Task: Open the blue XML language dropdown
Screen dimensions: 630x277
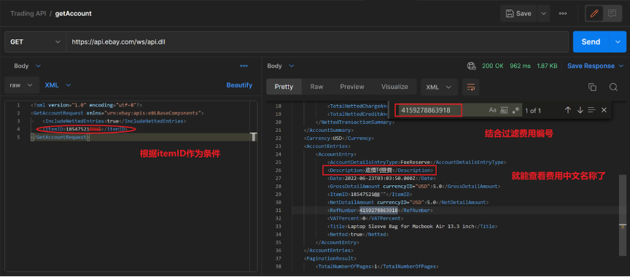Action: tap(58, 85)
